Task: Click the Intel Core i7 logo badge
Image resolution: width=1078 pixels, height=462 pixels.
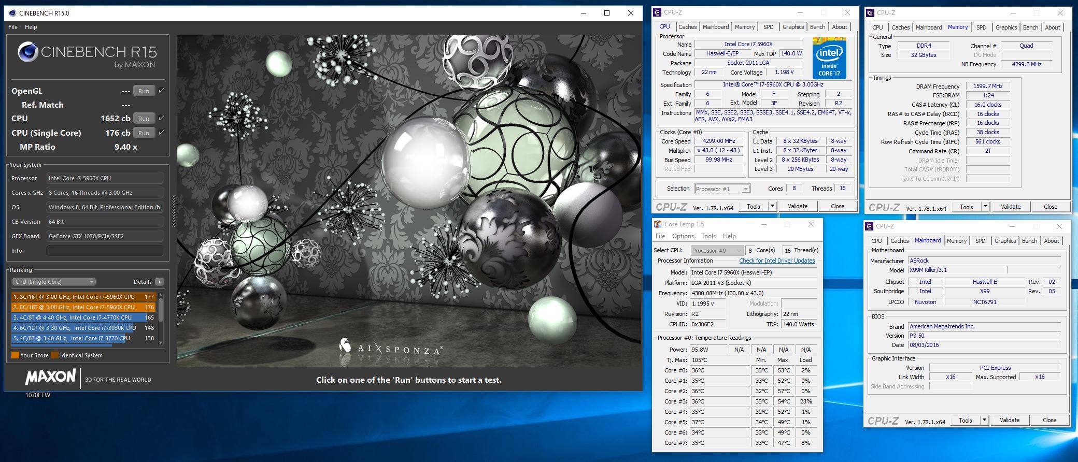Action: coord(829,58)
